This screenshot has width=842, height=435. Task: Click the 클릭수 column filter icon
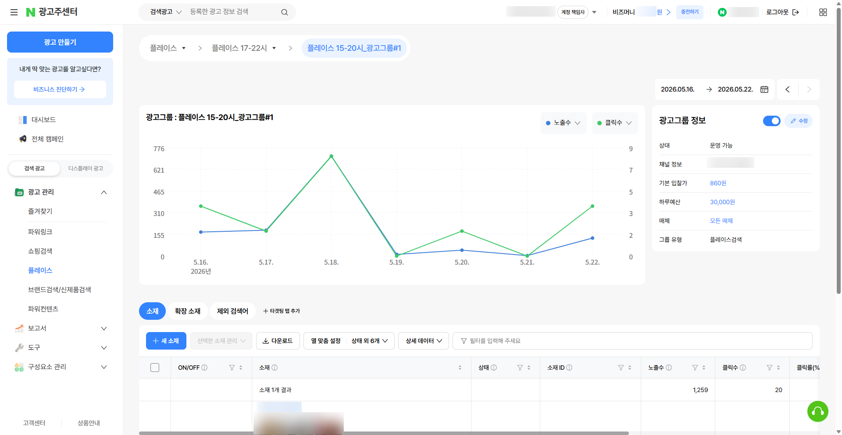click(770, 368)
